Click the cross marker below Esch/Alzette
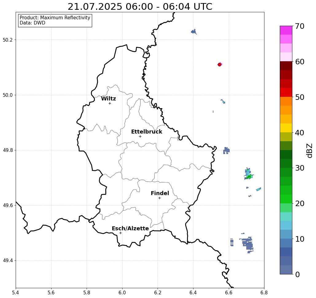316x298 pixels. click(120, 233)
